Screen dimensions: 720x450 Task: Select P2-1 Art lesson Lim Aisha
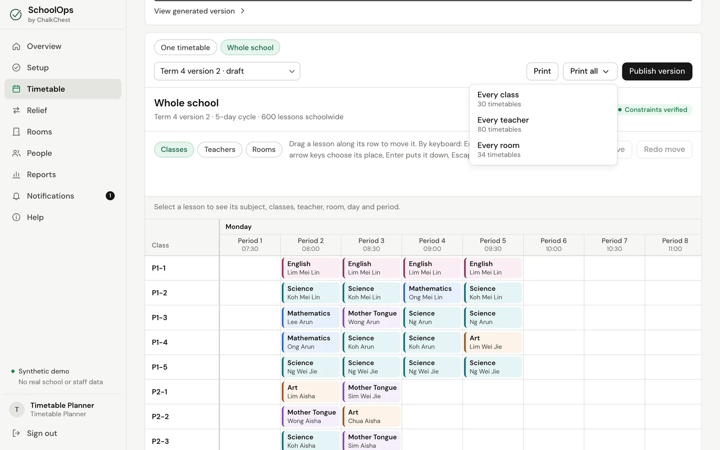pyautogui.click(x=310, y=392)
